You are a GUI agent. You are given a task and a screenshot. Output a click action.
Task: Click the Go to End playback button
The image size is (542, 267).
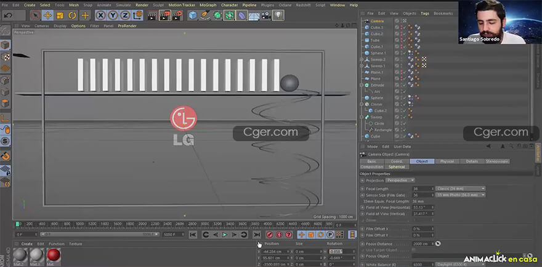(x=256, y=234)
